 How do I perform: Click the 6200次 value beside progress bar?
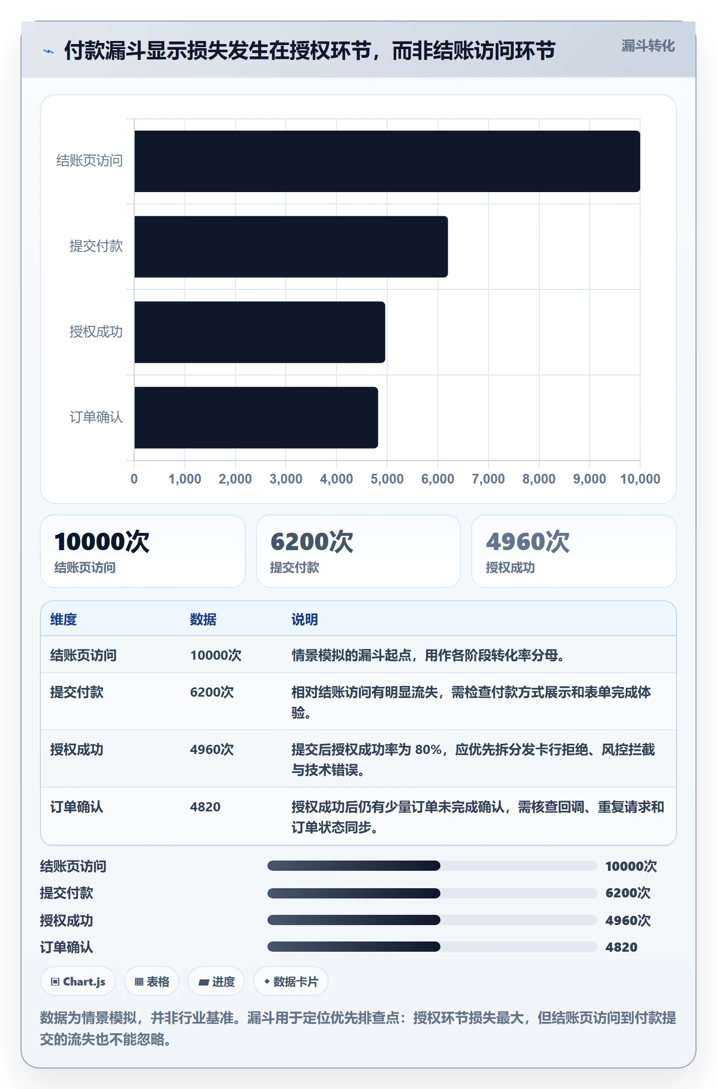point(628,893)
